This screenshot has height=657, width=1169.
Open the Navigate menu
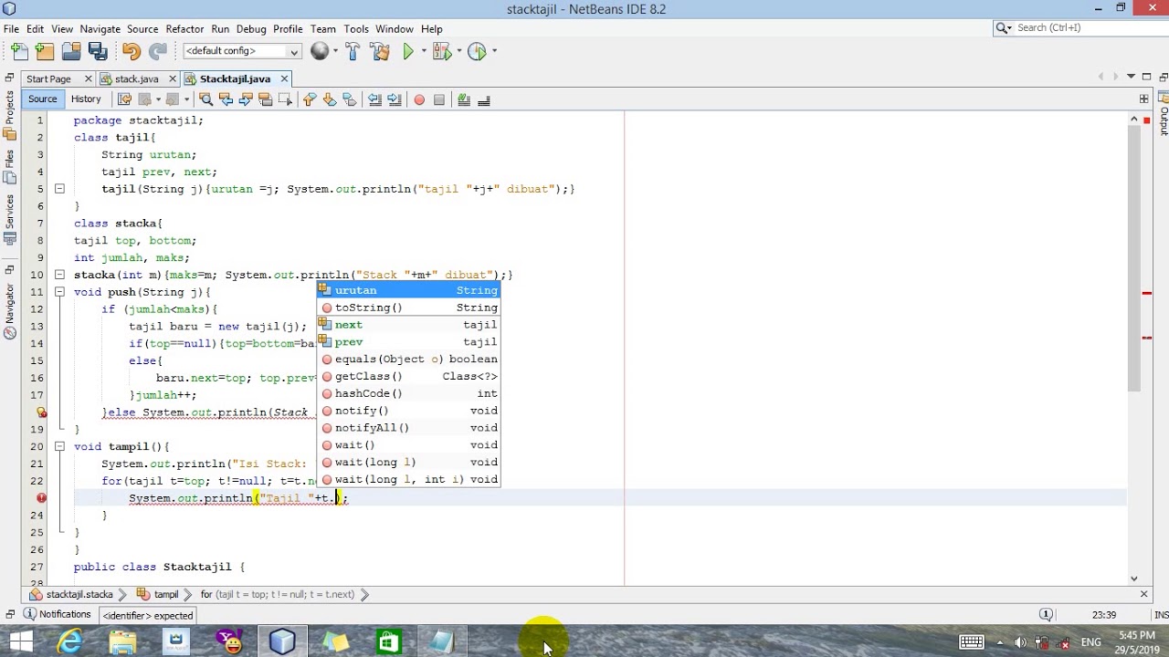(x=100, y=29)
